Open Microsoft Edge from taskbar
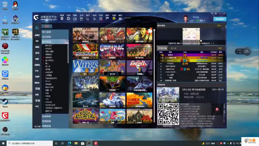The height and width of the screenshot is (146, 259). pyautogui.click(x=69, y=143)
